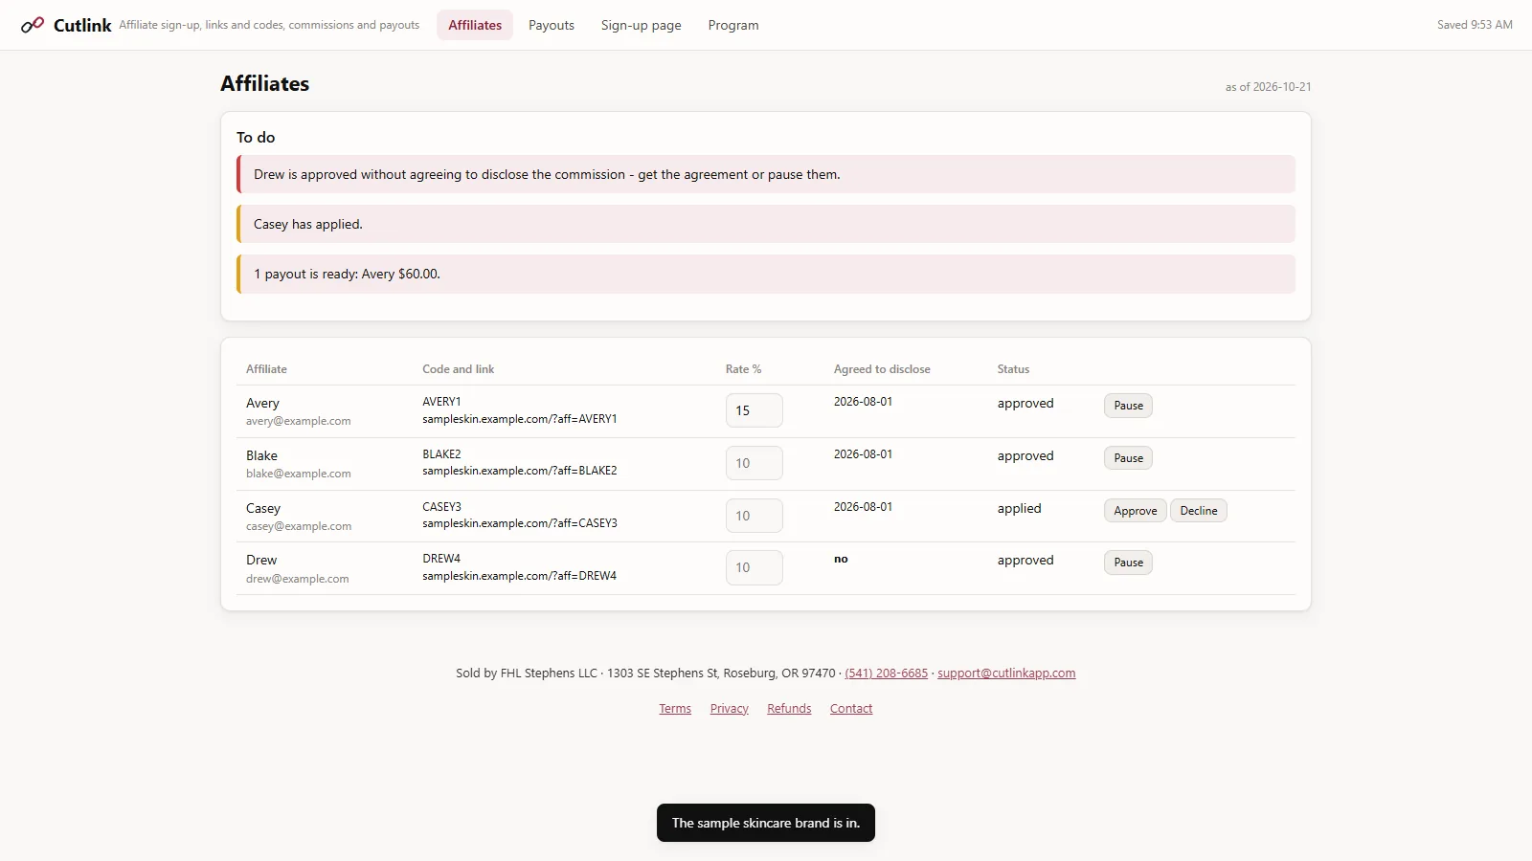Click Drew's 'no' disclosure value
The height and width of the screenshot is (861, 1532).
[x=841, y=559]
